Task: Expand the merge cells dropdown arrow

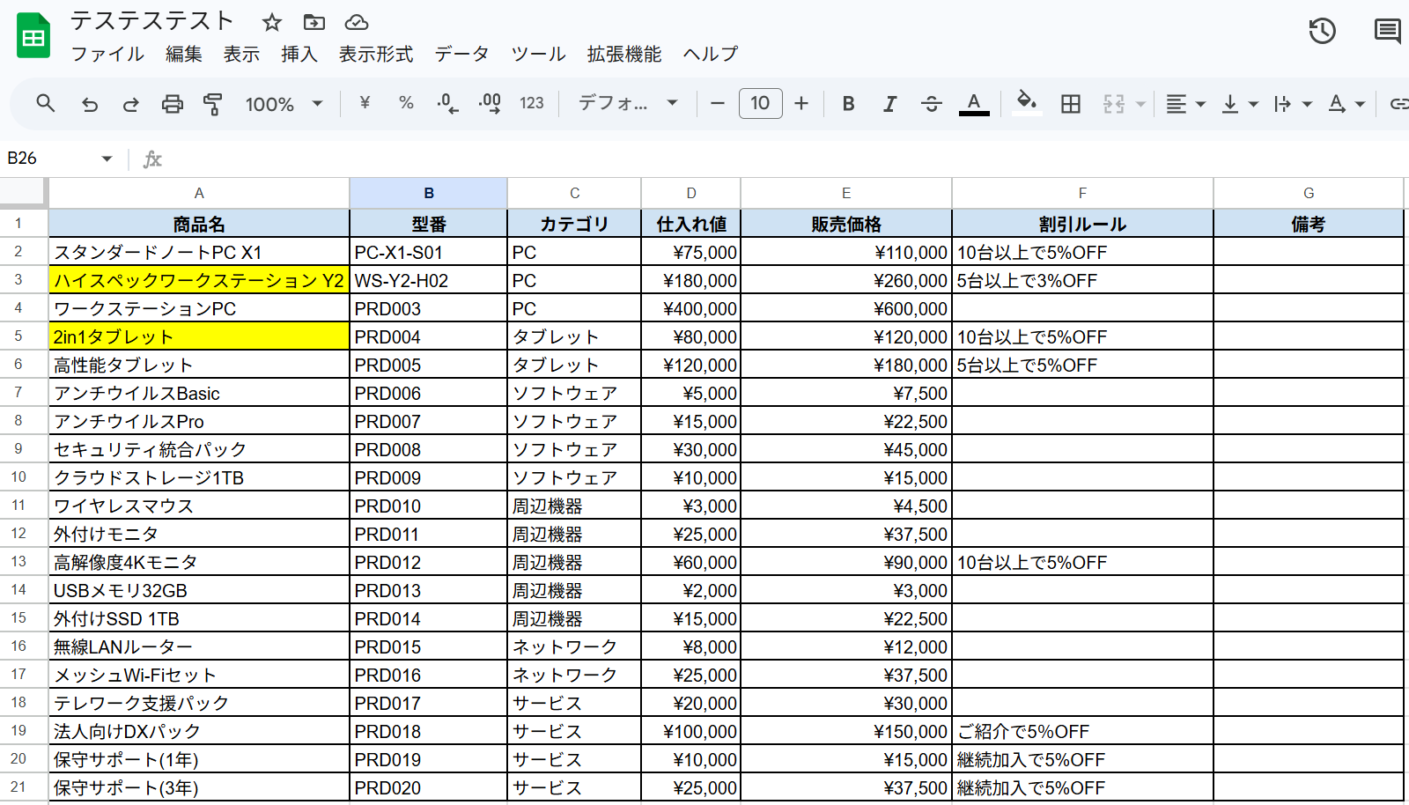Action: [x=1140, y=104]
